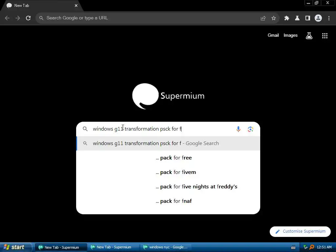Viewport: 336px width, 252px height.
Task: Select the first suggestion ending 'Google Search'
Action: pos(168,143)
